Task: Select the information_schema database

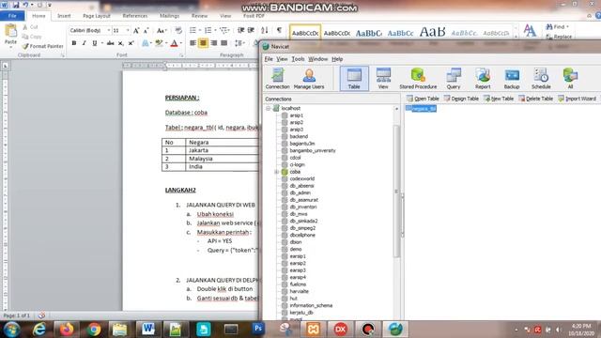Action: point(311,306)
